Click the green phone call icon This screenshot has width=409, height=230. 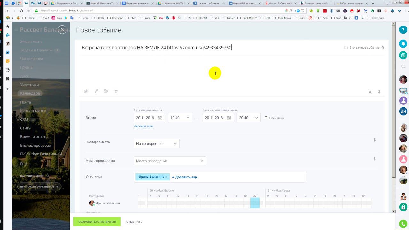[403, 224]
